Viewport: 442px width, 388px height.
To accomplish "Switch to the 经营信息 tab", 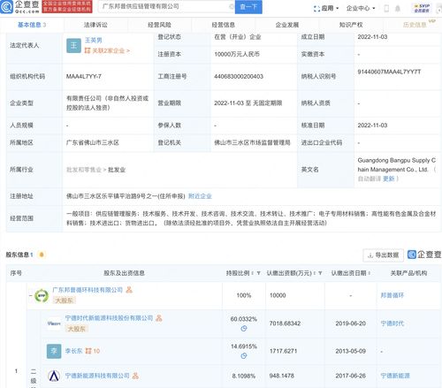I will pyautogui.click(x=224, y=25).
